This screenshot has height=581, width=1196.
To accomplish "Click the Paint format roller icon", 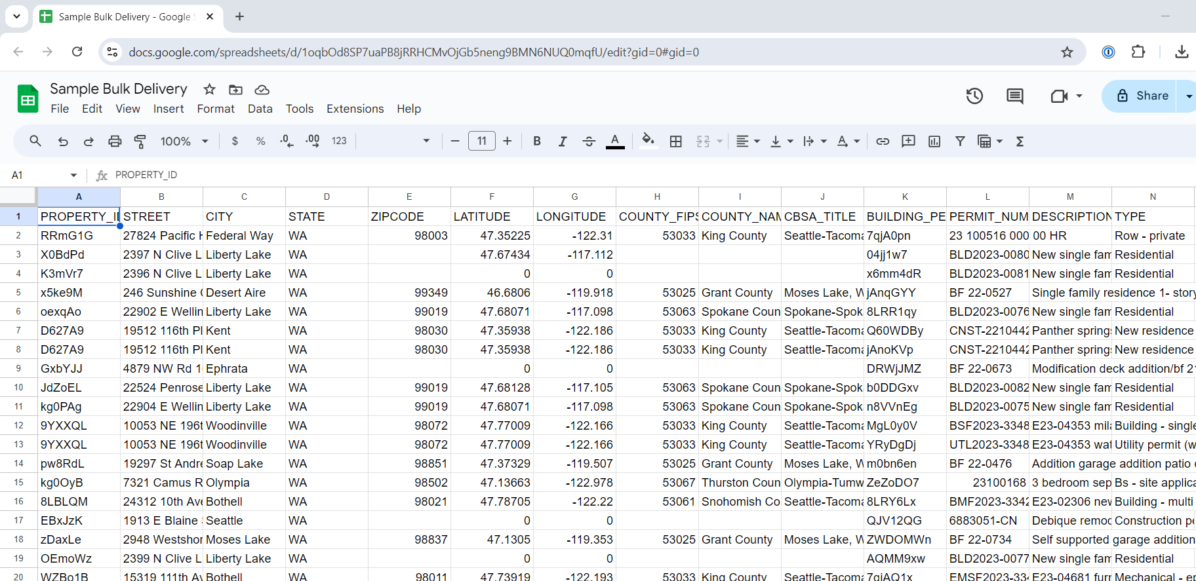I will tap(140, 141).
